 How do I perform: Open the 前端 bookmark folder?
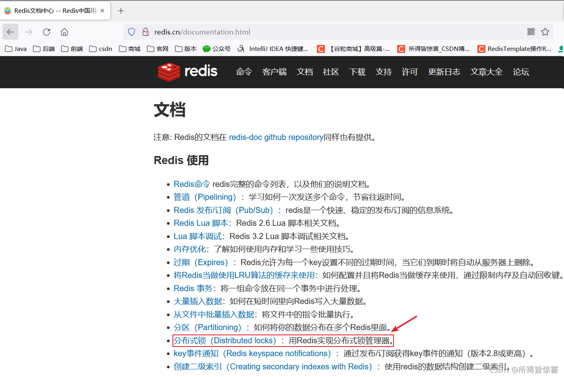click(x=72, y=49)
